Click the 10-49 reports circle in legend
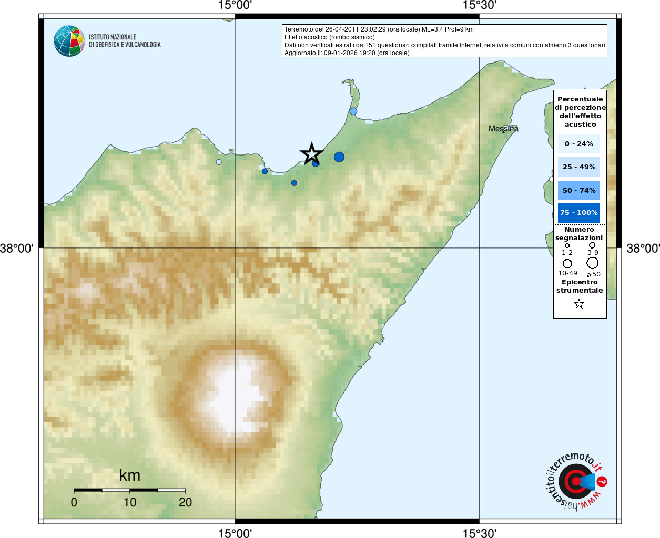 tap(567, 264)
